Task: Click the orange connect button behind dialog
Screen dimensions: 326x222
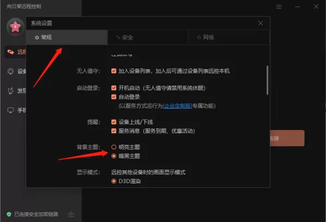Action: (287, 138)
